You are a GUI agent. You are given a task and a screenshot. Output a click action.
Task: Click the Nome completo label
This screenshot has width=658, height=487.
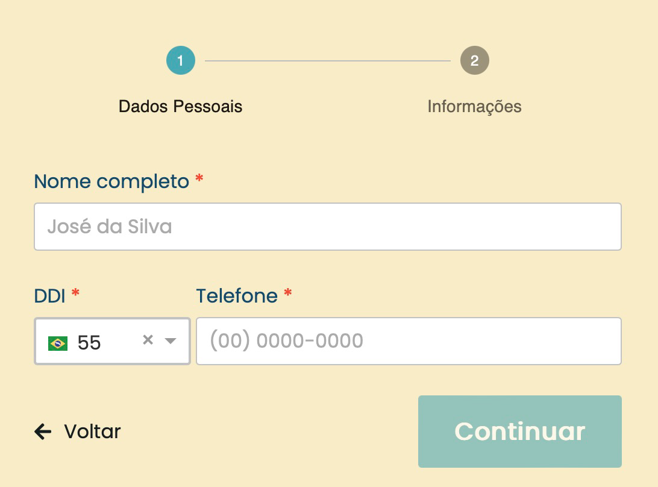click(111, 181)
